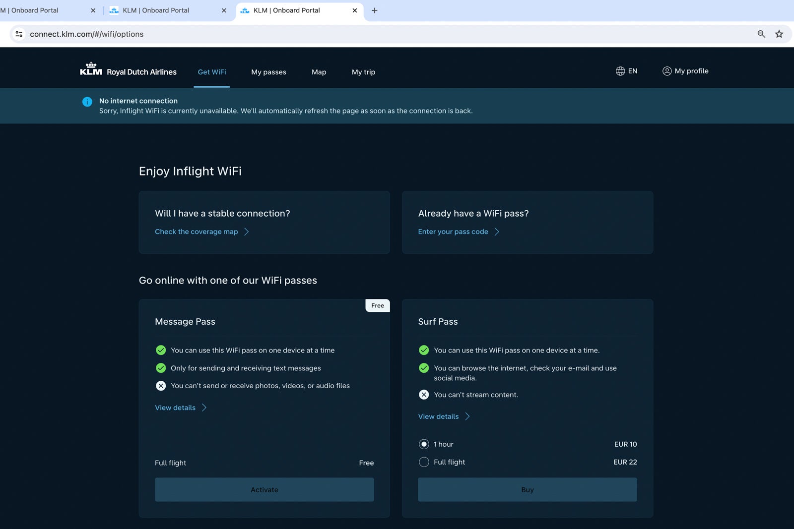
Task: Go to the My passes menu item
Action: coord(268,72)
